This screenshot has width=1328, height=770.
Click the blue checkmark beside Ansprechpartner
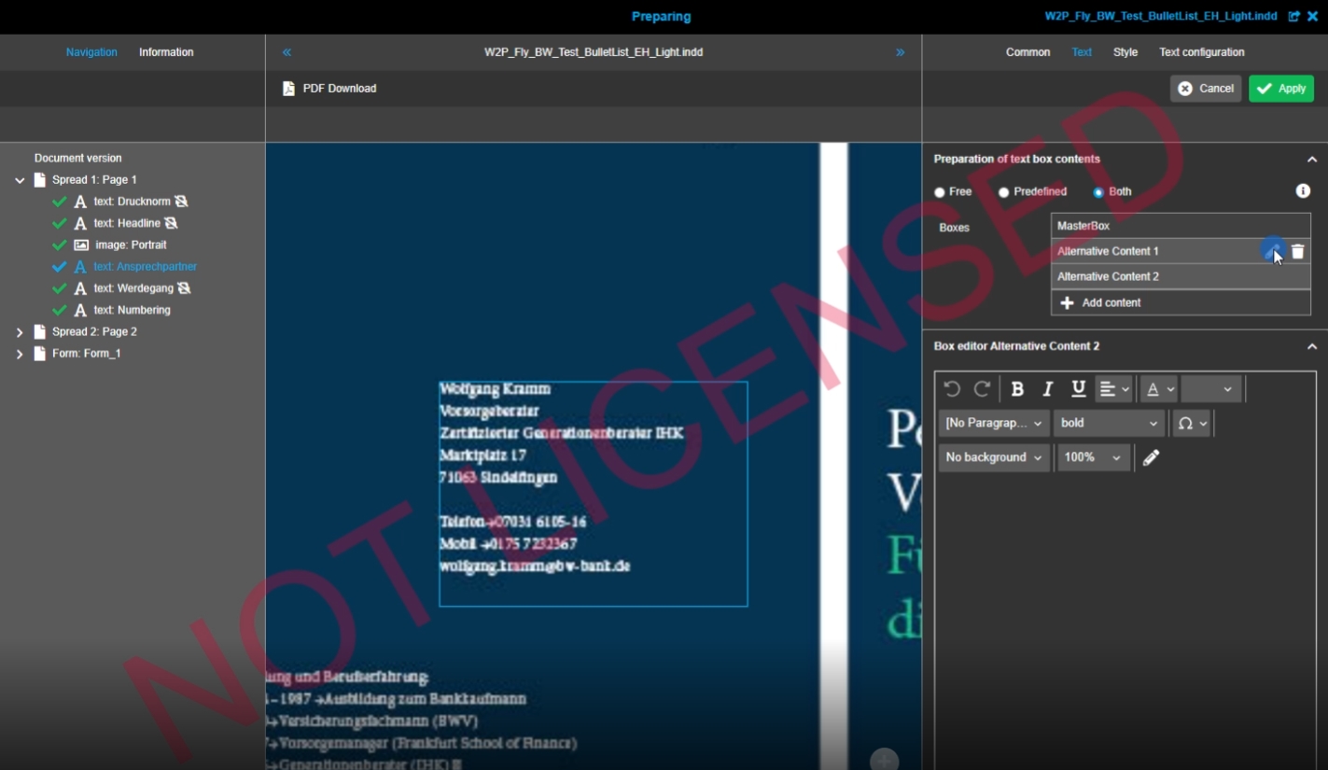click(60, 267)
